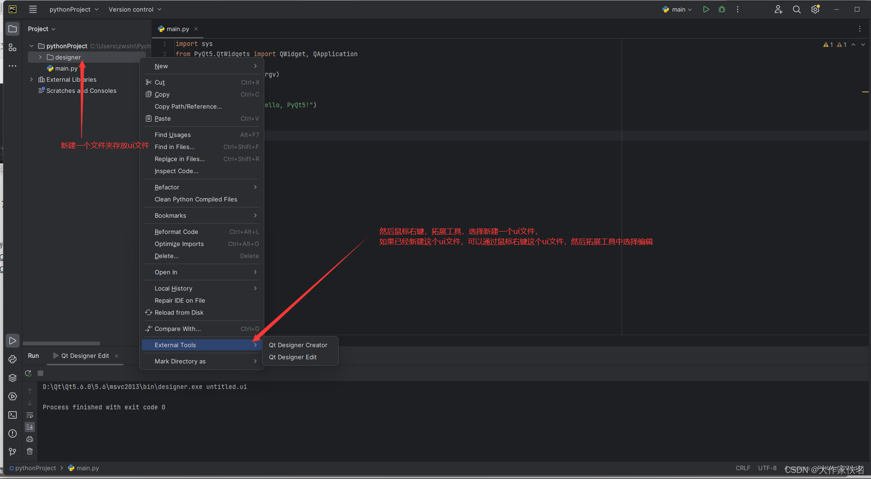Toggle scroll to end in console
Viewport: 871px width, 479px height.
coord(30,427)
